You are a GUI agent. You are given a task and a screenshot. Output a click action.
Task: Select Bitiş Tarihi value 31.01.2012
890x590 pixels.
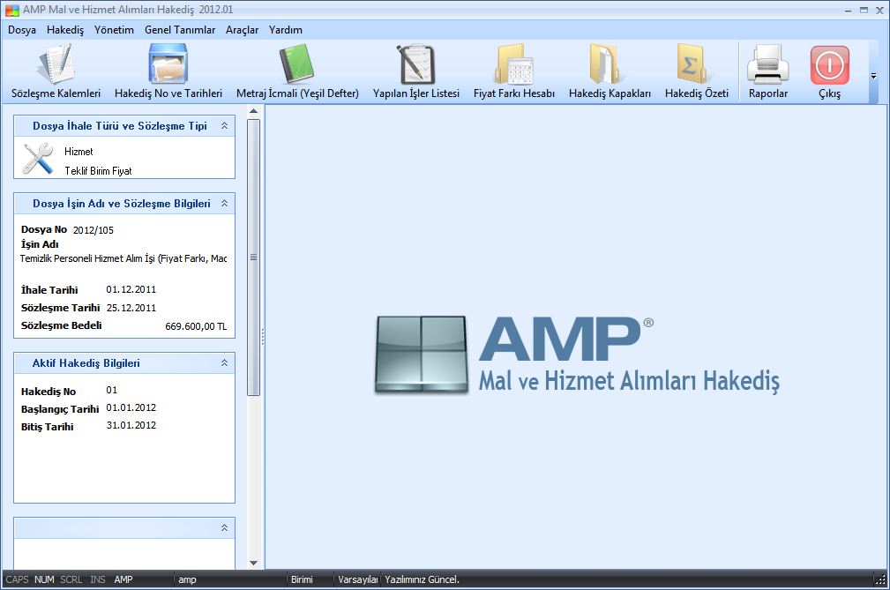131,425
